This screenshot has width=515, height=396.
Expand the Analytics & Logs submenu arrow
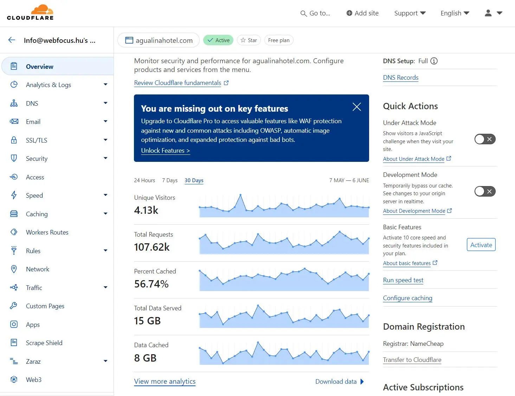(105, 84)
